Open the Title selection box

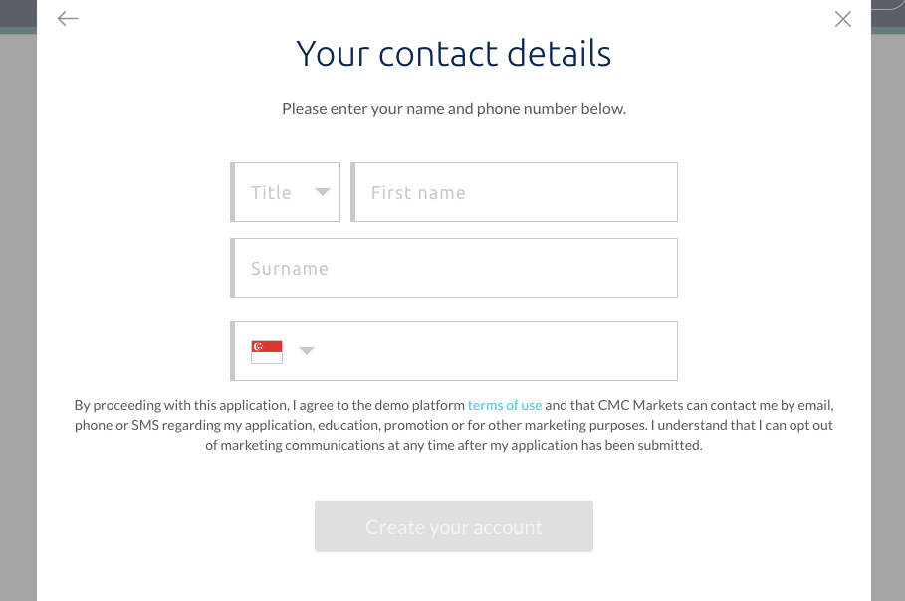coord(285,192)
